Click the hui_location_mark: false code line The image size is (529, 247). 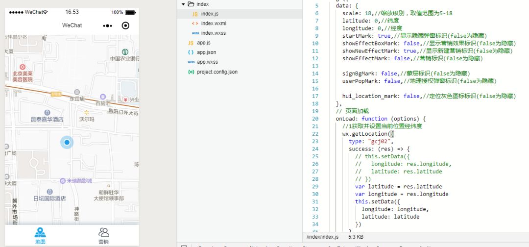tap(429, 96)
